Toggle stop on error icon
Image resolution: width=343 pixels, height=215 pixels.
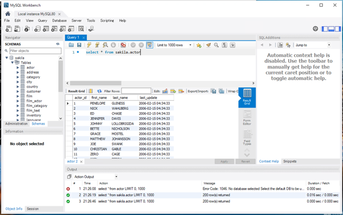pos(123,45)
